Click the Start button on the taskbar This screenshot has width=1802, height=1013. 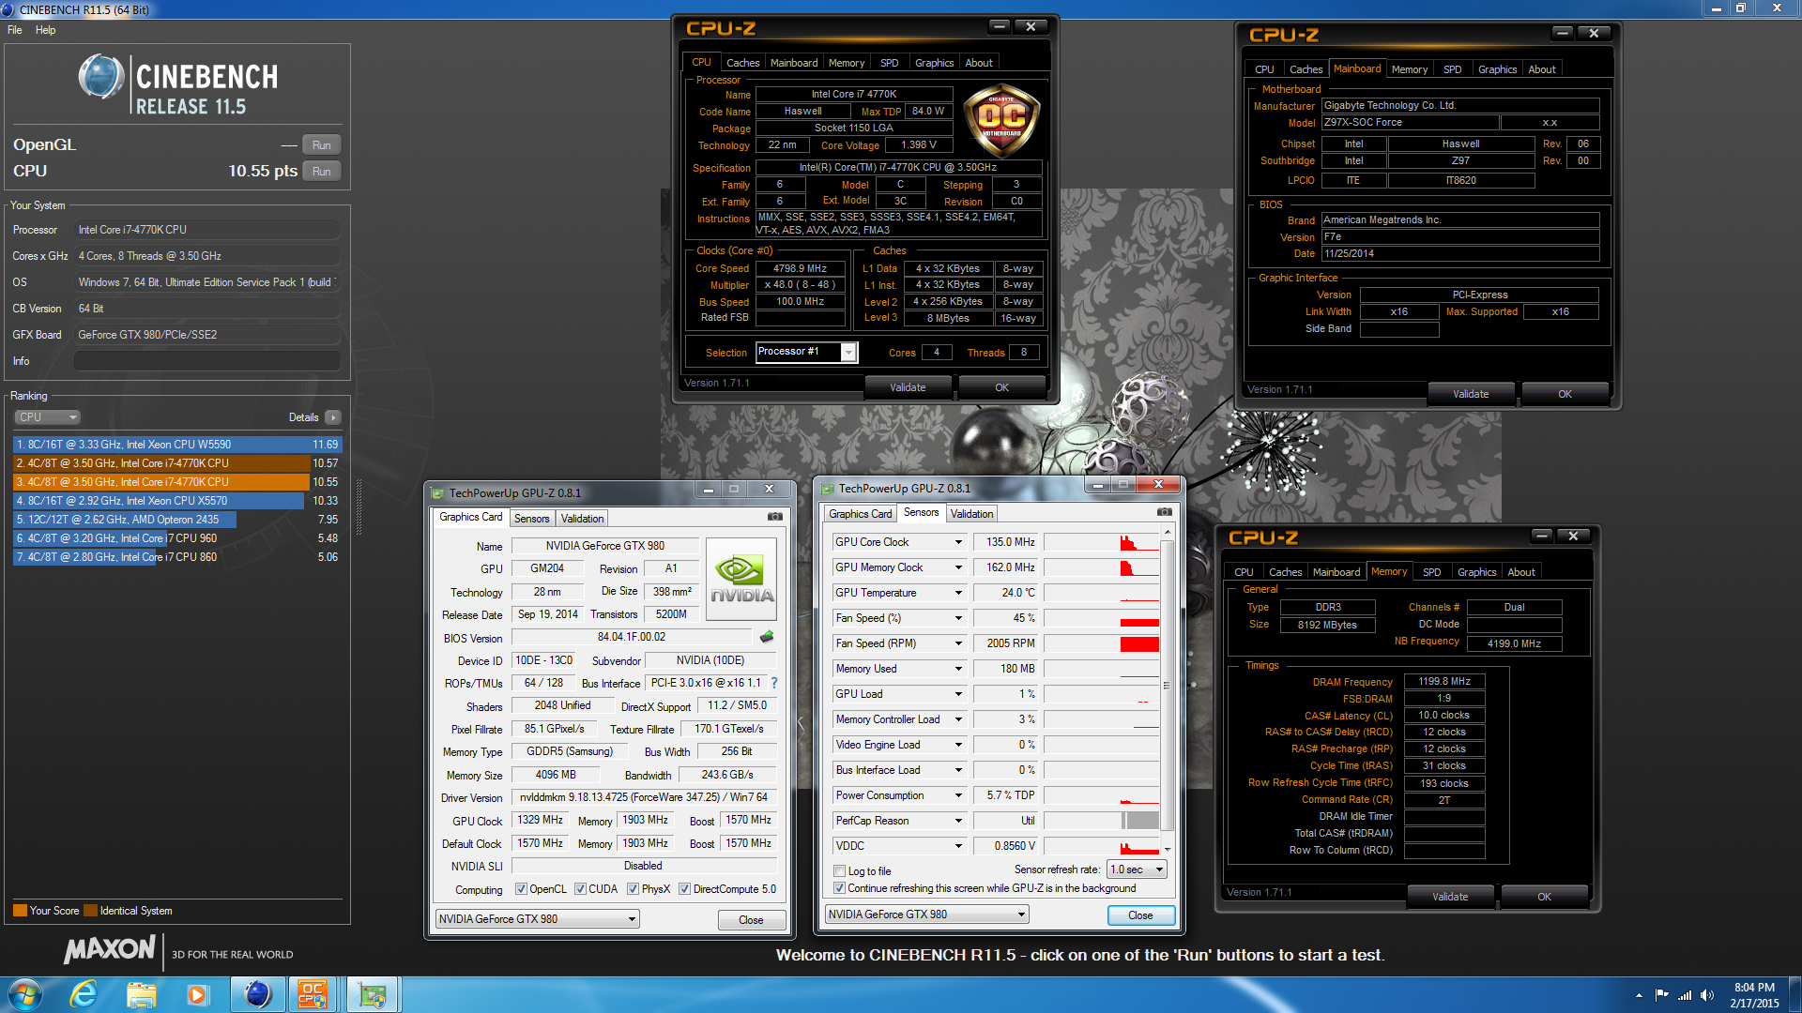coord(25,994)
